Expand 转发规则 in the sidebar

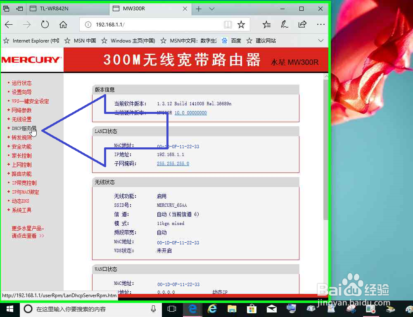click(x=21, y=137)
